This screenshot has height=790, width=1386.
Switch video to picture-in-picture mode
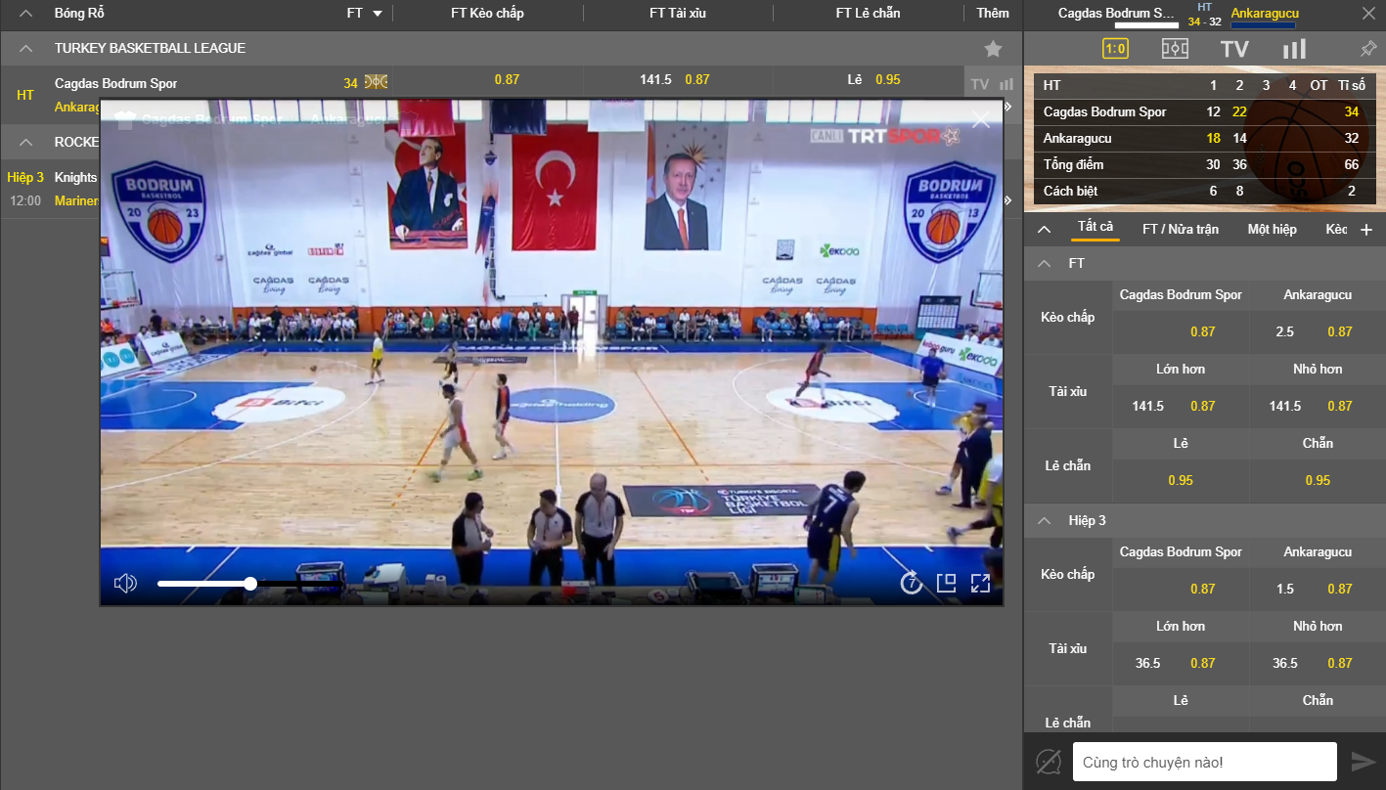(x=946, y=584)
